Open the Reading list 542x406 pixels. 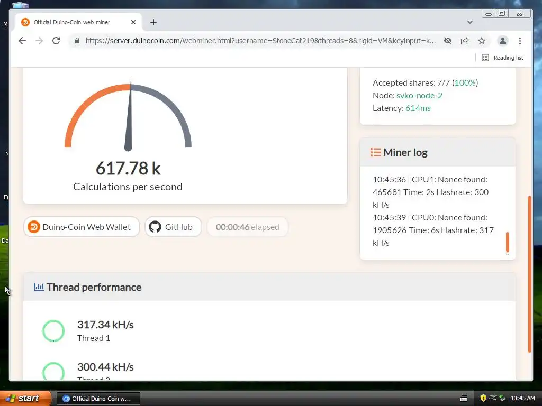click(503, 58)
